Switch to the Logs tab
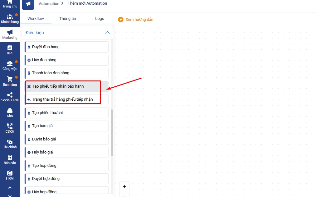This screenshot has height=197, width=316. click(x=100, y=18)
